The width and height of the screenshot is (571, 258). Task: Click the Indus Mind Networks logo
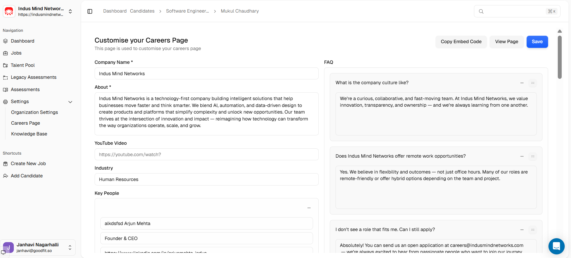click(x=9, y=11)
